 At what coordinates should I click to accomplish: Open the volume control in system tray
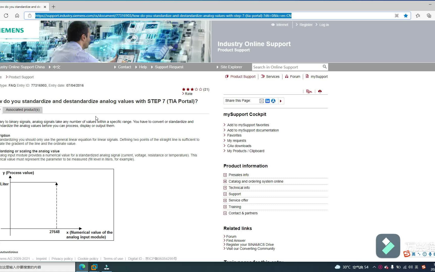point(411,267)
